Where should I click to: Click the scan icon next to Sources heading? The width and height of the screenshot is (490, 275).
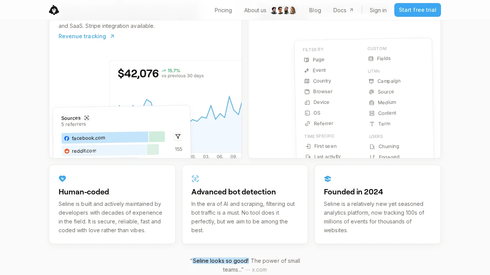[x=87, y=118]
